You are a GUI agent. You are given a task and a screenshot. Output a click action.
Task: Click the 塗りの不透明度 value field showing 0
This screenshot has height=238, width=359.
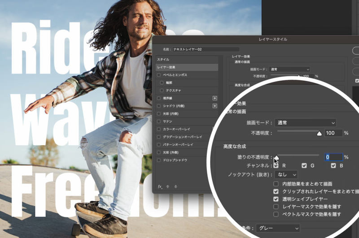[333, 157]
